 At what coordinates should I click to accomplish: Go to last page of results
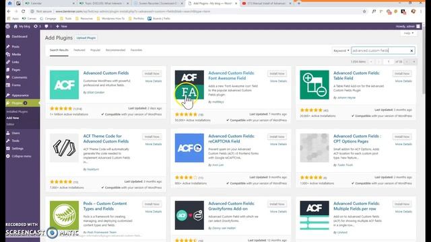coord(413,62)
